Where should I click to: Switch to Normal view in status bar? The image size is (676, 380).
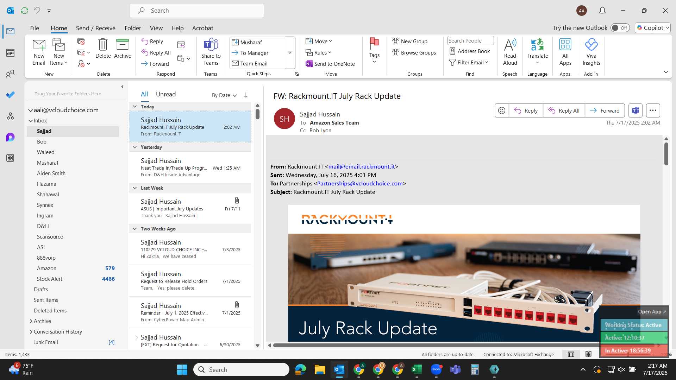click(x=571, y=354)
